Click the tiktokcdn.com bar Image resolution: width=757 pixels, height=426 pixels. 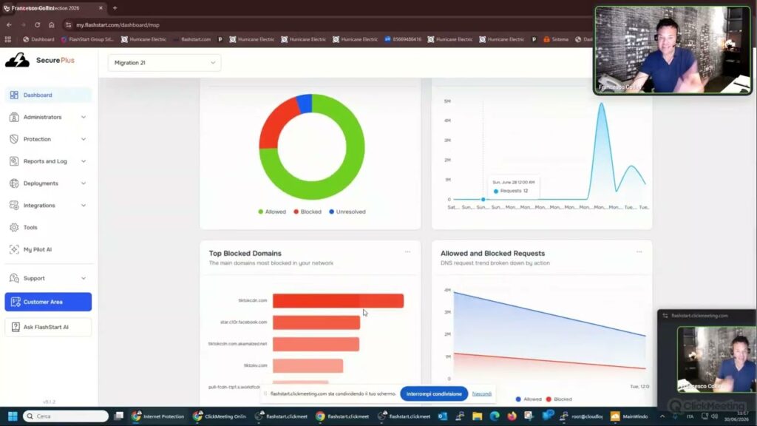(338, 301)
